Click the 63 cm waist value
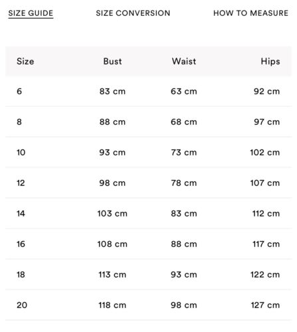 [x=184, y=91]
